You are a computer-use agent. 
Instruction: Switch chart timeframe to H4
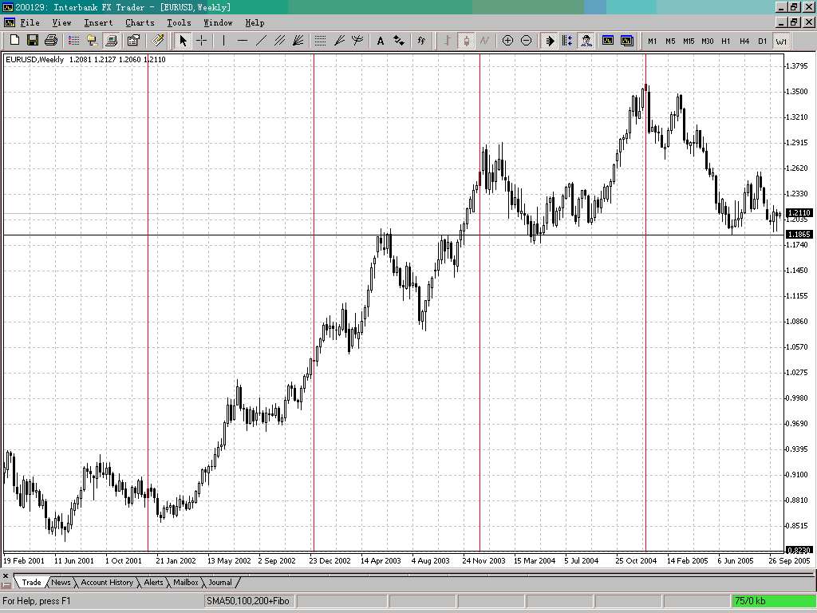pyautogui.click(x=744, y=41)
